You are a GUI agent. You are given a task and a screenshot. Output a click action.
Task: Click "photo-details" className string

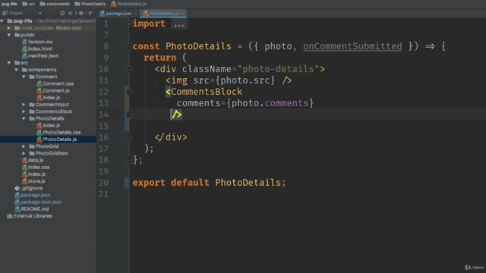pyautogui.click(x=279, y=69)
